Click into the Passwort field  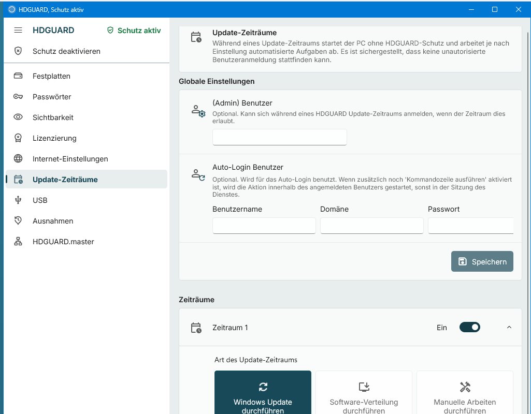[471, 225]
